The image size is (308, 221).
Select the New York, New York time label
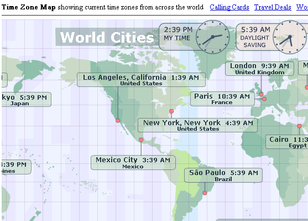click(197, 125)
